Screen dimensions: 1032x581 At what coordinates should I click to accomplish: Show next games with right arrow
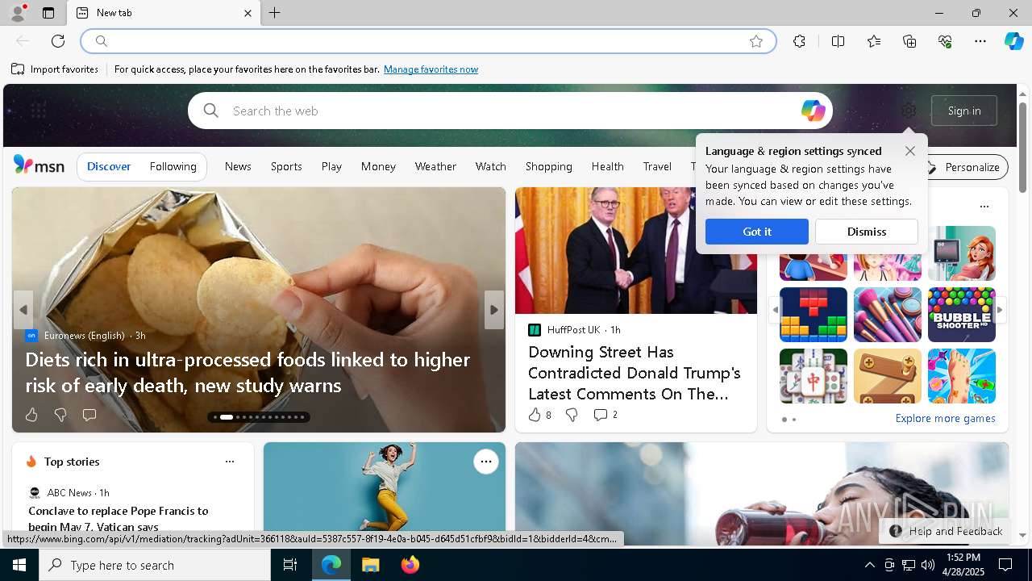(1000, 310)
